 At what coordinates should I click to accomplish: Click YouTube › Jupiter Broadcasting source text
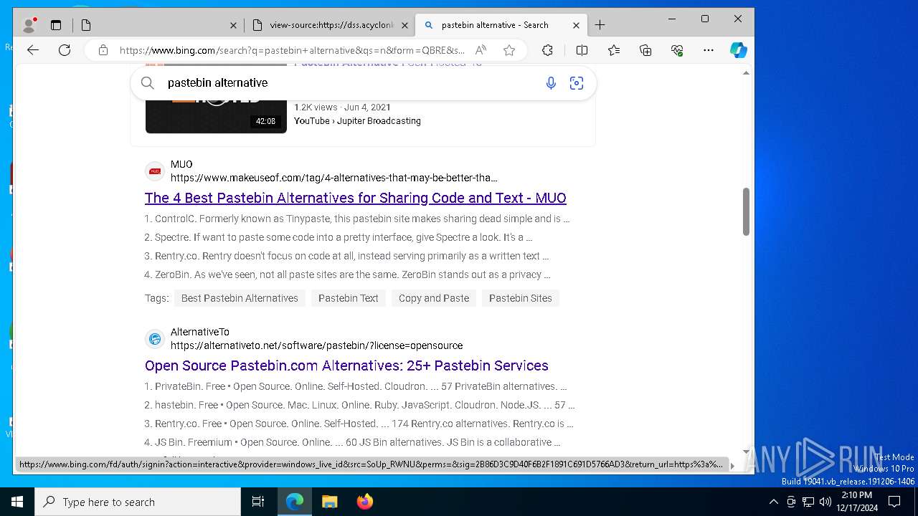tap(357, 121)
